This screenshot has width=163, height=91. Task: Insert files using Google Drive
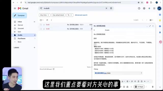pyautogui.click(x=127, y=87)
